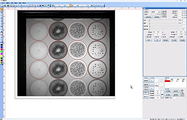This screenshot has width=187, height=120.
Task: Click the highlighted default button in dialog's bottom row
Action: pyautogui.click(x=157, y=40)
